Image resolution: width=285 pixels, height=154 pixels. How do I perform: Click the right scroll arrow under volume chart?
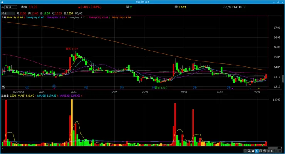(282, 148)
